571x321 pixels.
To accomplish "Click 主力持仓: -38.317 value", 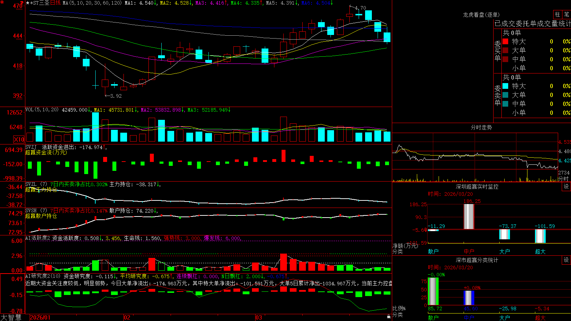I will pos(135,184).
